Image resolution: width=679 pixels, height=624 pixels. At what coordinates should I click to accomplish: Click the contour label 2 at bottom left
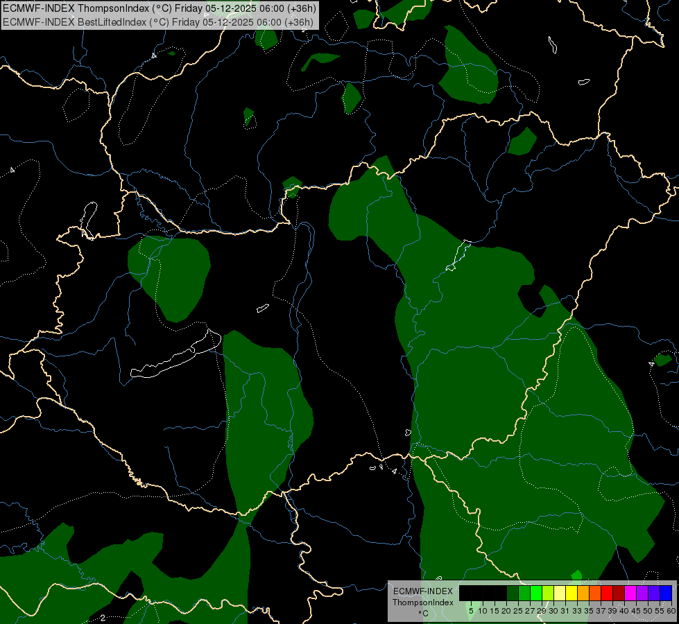pos(103,617)
